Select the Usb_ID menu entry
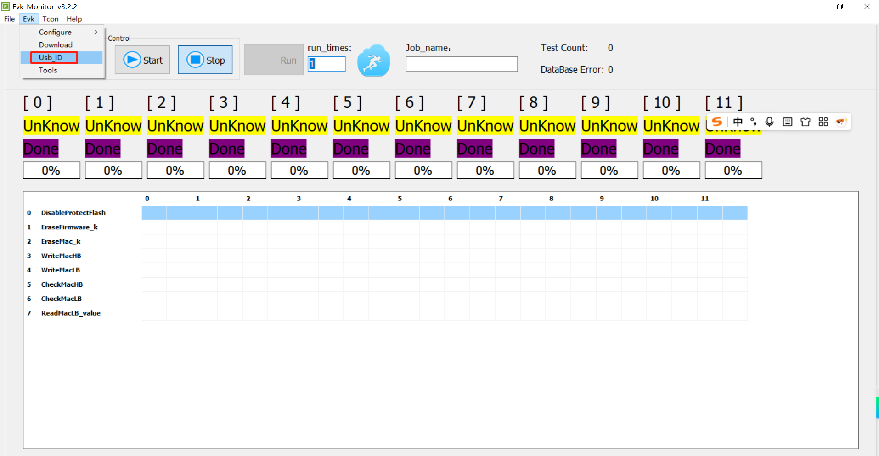The image size is (879, 456). point(62,57)
